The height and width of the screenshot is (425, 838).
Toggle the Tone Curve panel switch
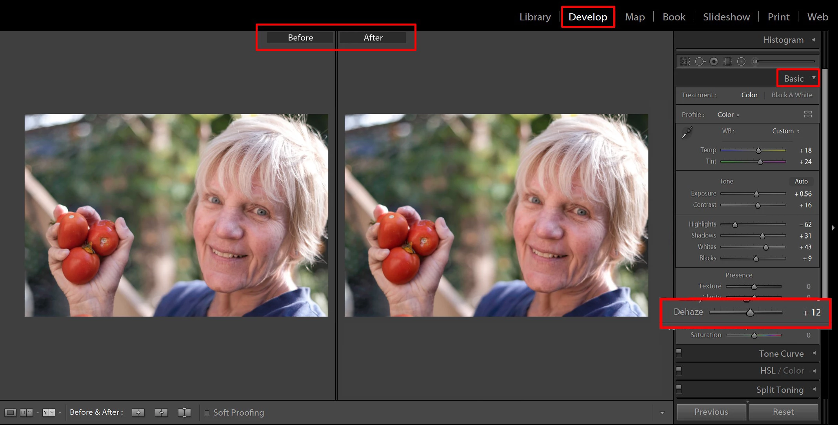click(x=679, y=353)
